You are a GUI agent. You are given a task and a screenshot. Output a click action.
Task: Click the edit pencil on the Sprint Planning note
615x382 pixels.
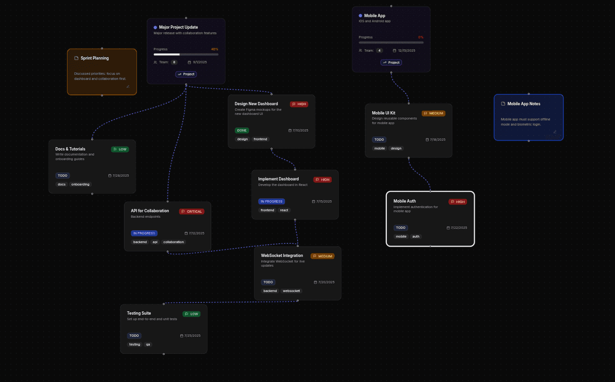[128, 87]
